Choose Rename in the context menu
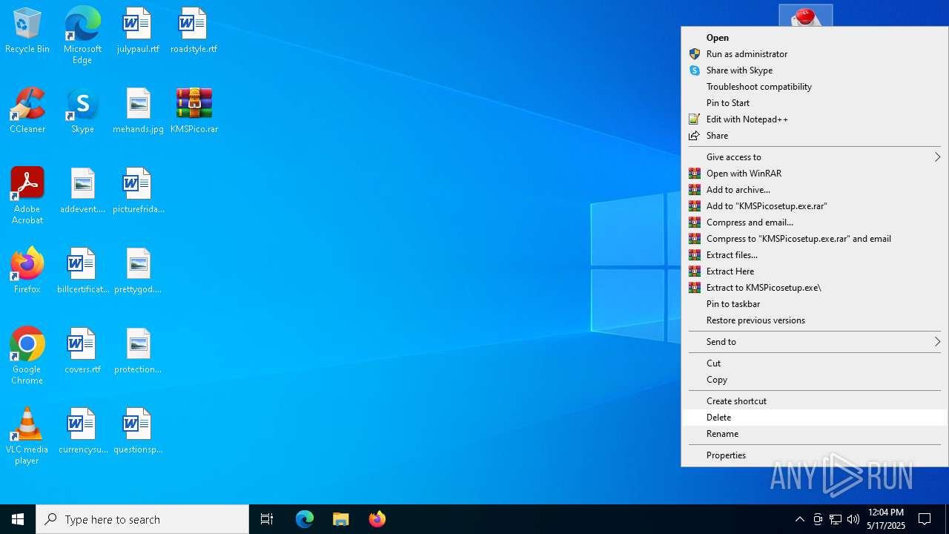949x534 pixels. [x=815, y=434]
